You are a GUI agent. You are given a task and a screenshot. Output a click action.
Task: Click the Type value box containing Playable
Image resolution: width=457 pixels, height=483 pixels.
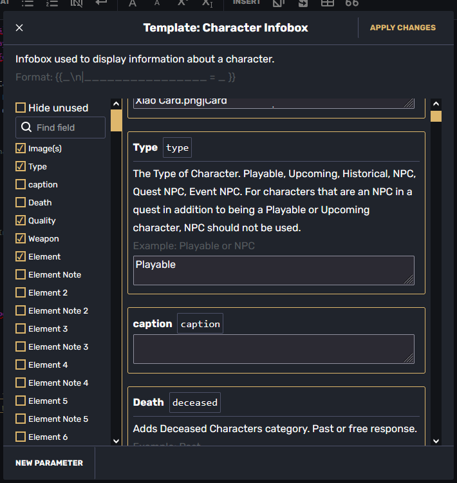[274, 270]
